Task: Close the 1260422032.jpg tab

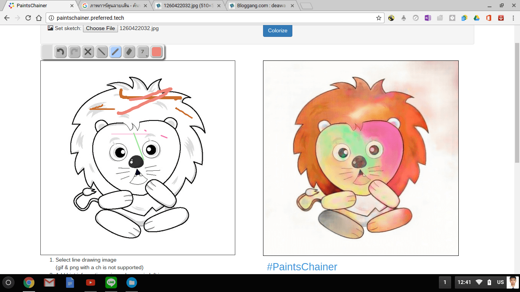Action: (x=219, y=6)
